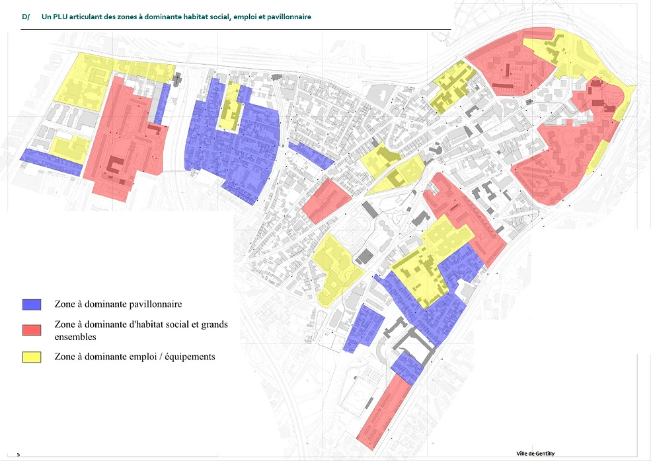Click the 'D/' section label
The image size is (653, 461).
point(26,17)
